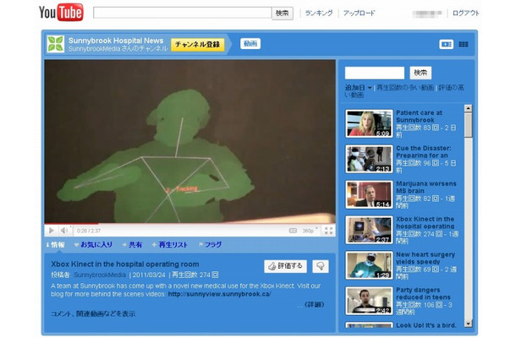This screenshot has width=516, height=338.
Task: Click the Sunnybrook channel avatar icon
Action: pos(56,44)
